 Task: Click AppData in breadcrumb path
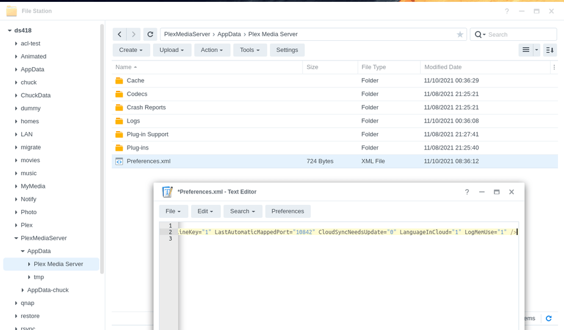pos(229,34)
